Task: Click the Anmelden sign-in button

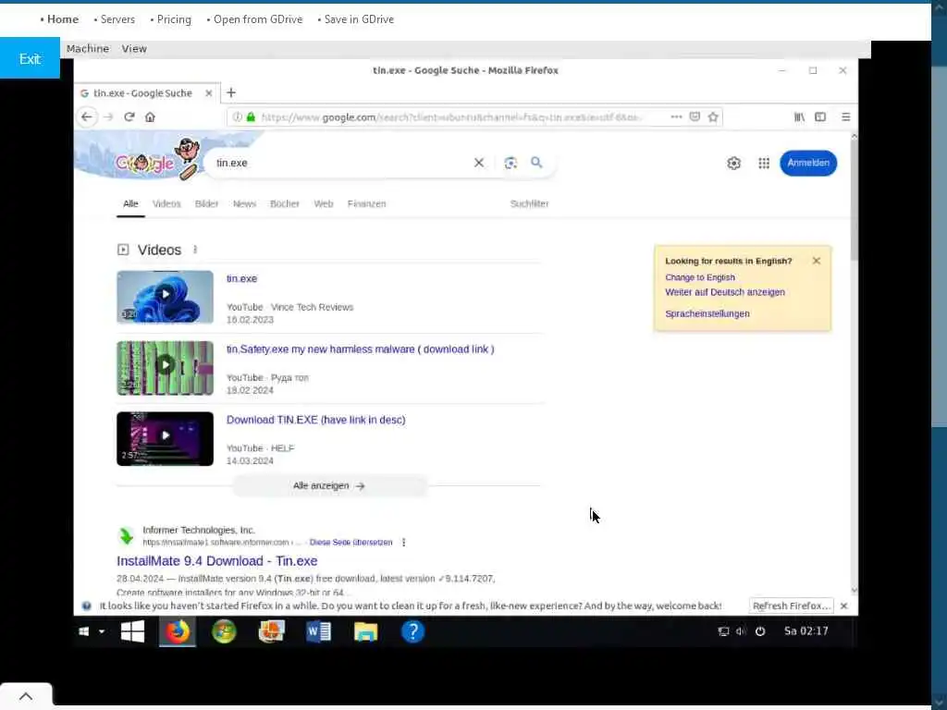Action: pyautogui.click(x=808, y=163)
